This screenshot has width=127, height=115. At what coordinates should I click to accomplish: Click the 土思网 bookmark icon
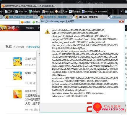[x=56, y=12]
